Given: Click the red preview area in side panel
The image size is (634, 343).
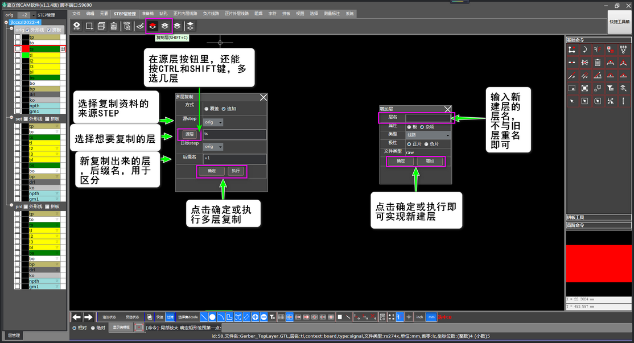Looking at the screenshot, I should click(x=598, y=263).
